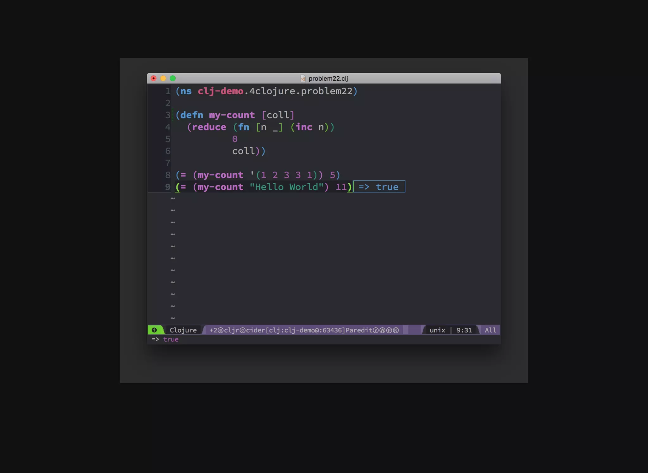
Task: Click the inline => true result overlay
Action: point(379,186)
